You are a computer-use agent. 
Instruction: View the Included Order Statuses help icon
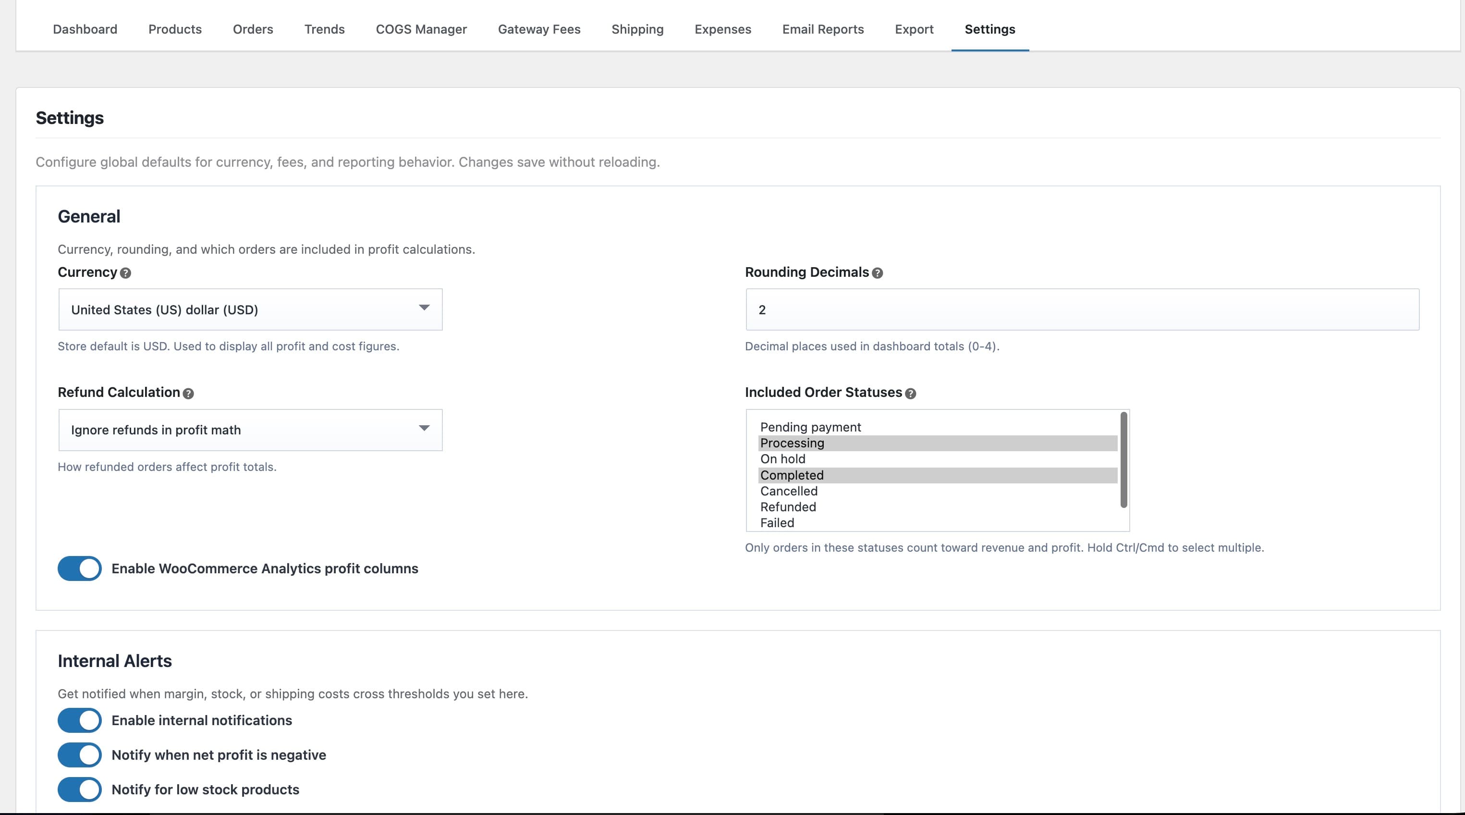(911, 393)
